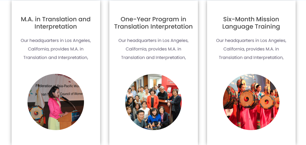This screenshot has width=306, height=145.
Task: Click the description text under Six-Month Mission
Action: [x=251, y=49]
